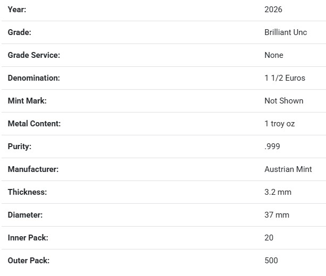Click the Mint Mark label

coord(28,101)
